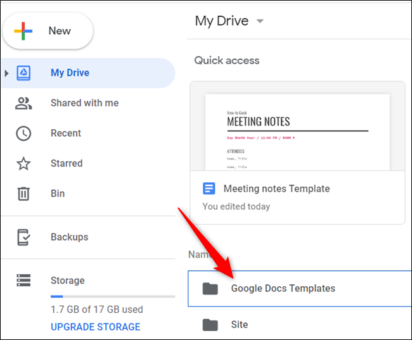Click the Shared with me people icon
This screenshot has height=340, width=412.
[23, 103]
